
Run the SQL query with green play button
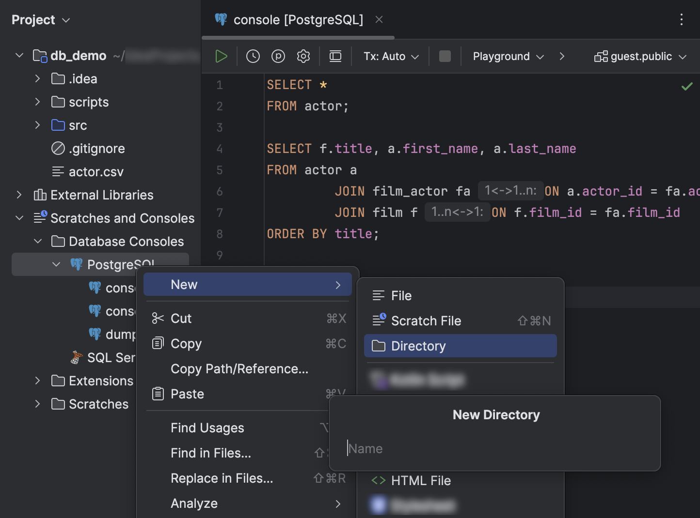[221, 56]
